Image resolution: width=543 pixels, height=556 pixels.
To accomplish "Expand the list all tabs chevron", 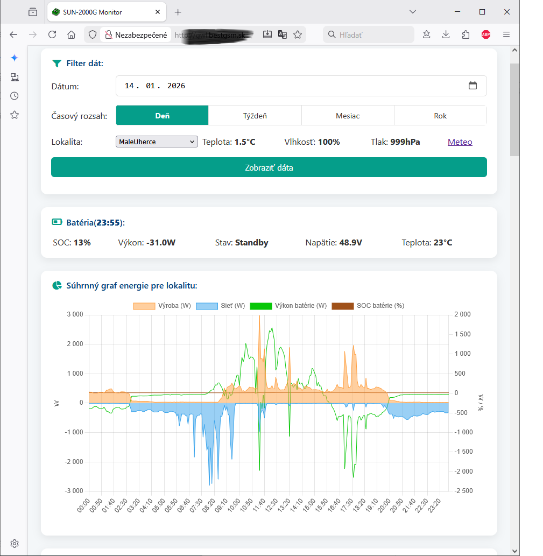I will point(413,12).
